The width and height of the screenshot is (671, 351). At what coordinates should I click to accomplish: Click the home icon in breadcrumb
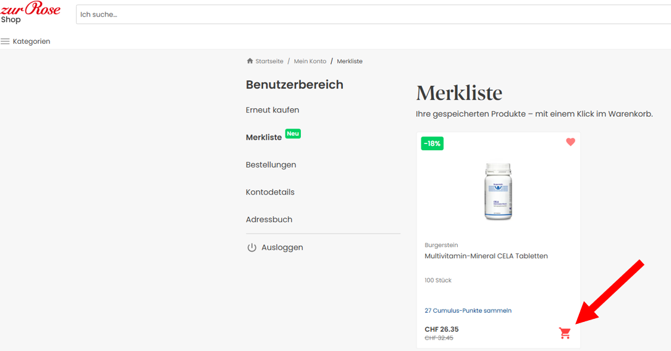[x=250, y=61]
